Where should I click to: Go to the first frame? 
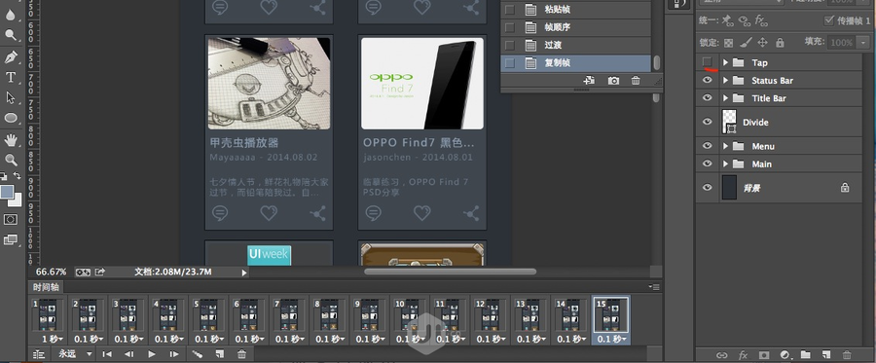click(x=107, y=354)
